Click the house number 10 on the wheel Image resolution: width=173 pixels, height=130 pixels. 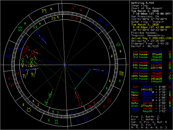[54, 18]
